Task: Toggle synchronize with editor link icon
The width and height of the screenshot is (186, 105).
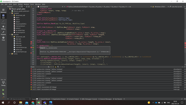Action: click(24, 7)
